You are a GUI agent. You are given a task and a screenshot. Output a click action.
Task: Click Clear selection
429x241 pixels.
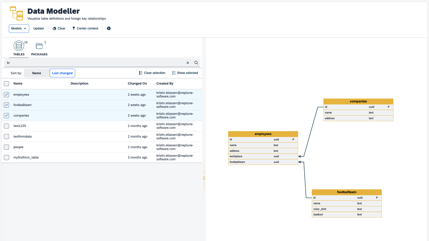152,73
